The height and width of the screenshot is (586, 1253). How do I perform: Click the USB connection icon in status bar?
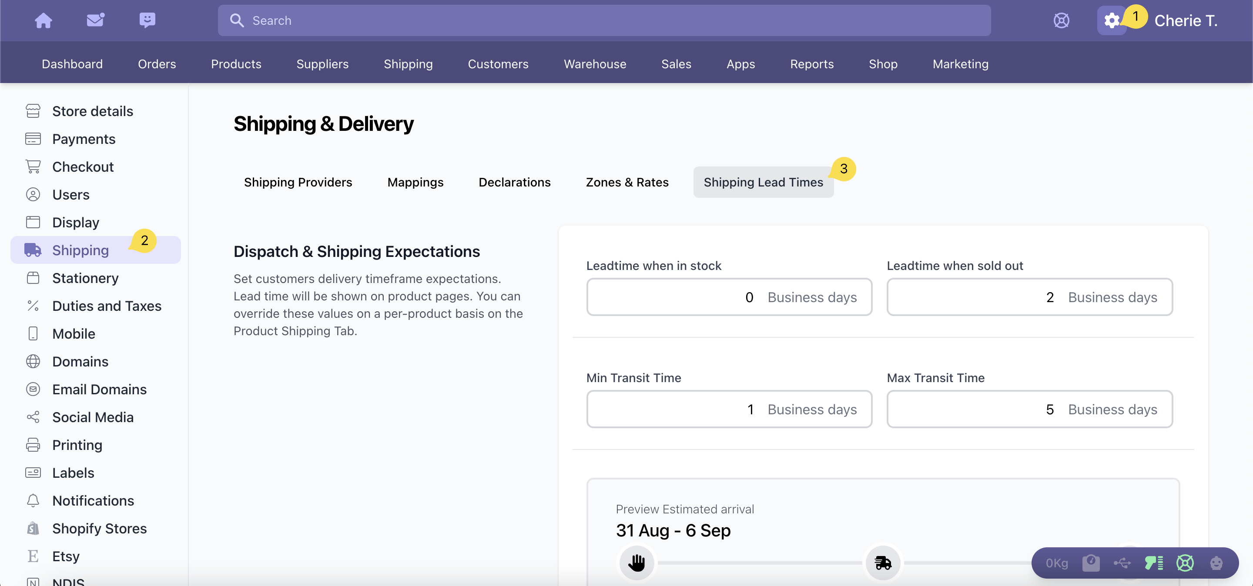pos(1122,563)
